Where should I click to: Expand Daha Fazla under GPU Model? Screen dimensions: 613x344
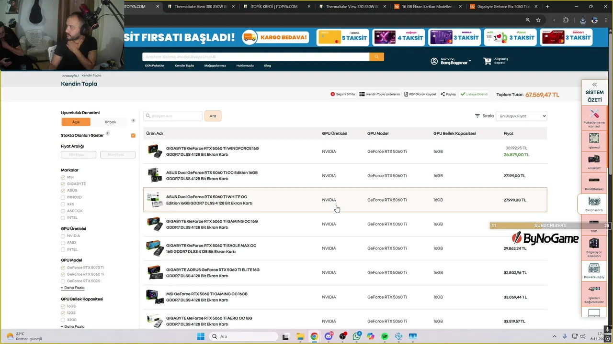(73, 288)
